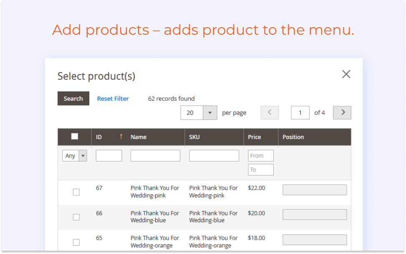Open the per page count dropdown arrow
This screenshot has width=406, height=254.
pos(210,112)
